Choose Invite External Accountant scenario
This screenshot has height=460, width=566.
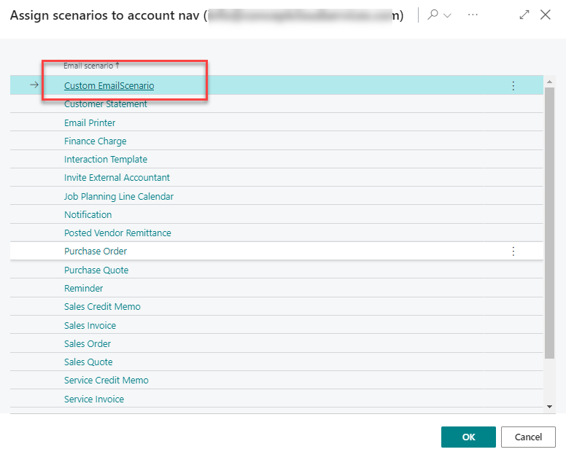click(117, 177)
